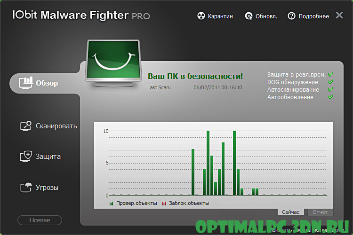Toggle the Автосканирование green checkmark
This screenshot has height=235, width=353.
(330, 89)
